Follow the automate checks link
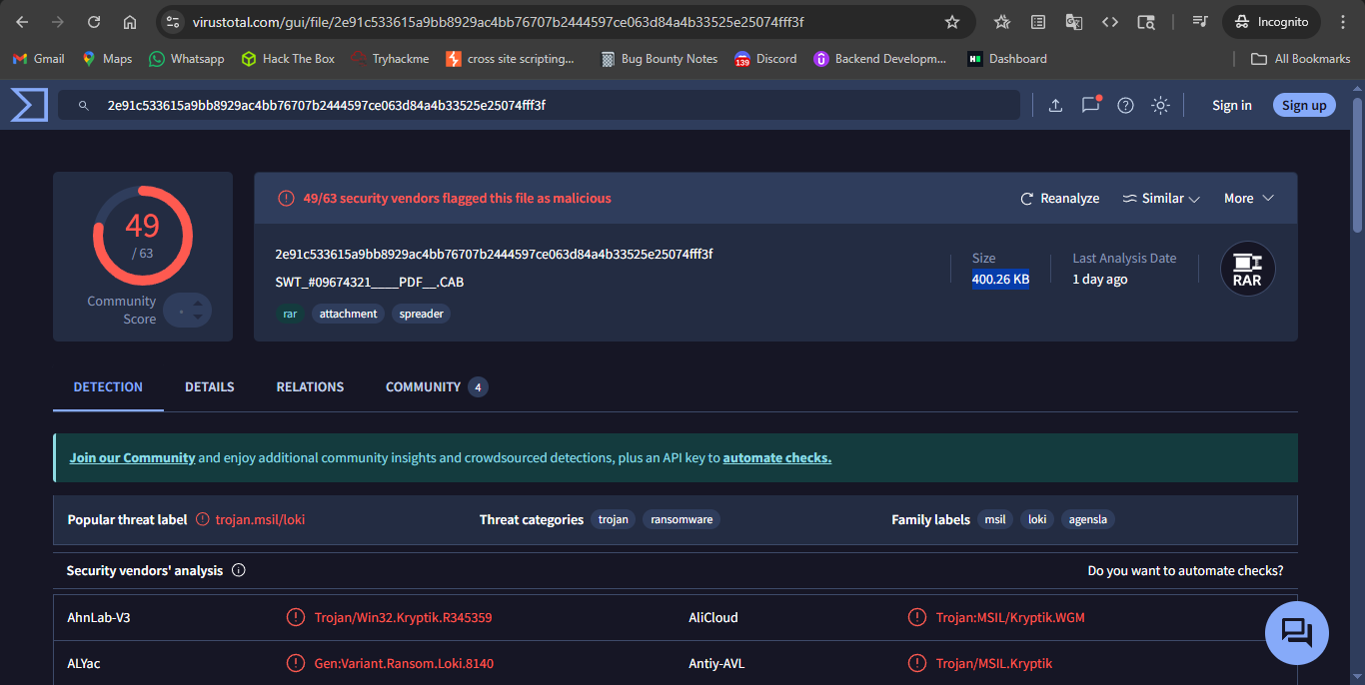The image size is (1365, 685). (776, 458)
